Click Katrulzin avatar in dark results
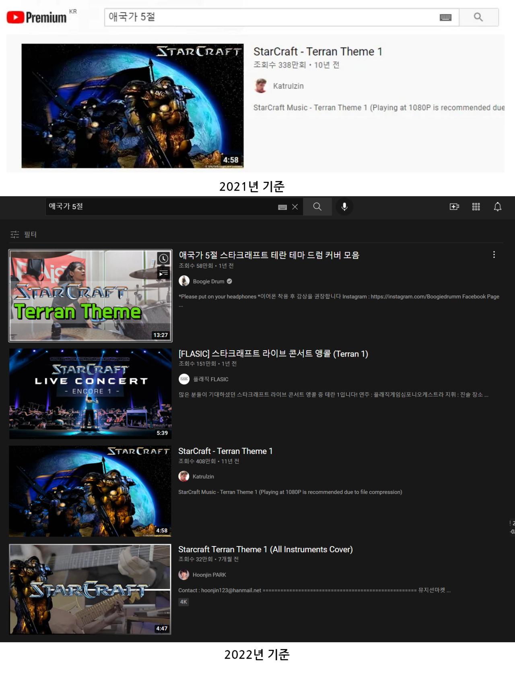This screenshot has width=515, height=684. coord(184,477)
